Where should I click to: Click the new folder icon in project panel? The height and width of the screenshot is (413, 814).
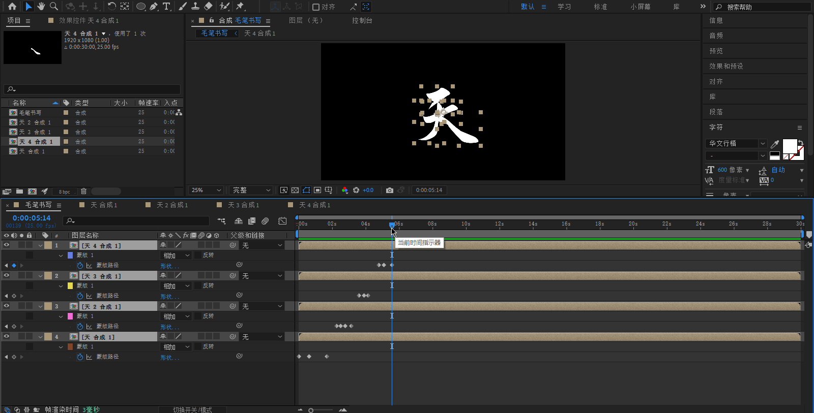pyautogui.click(x=19, y=192)
